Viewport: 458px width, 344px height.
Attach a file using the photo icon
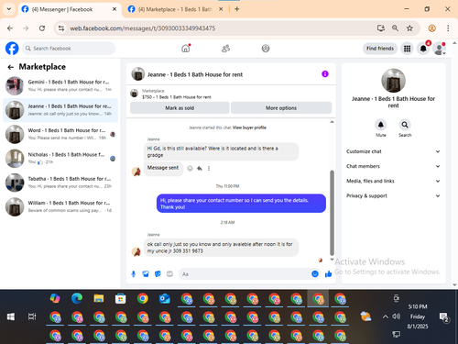(x=146, y=274)
